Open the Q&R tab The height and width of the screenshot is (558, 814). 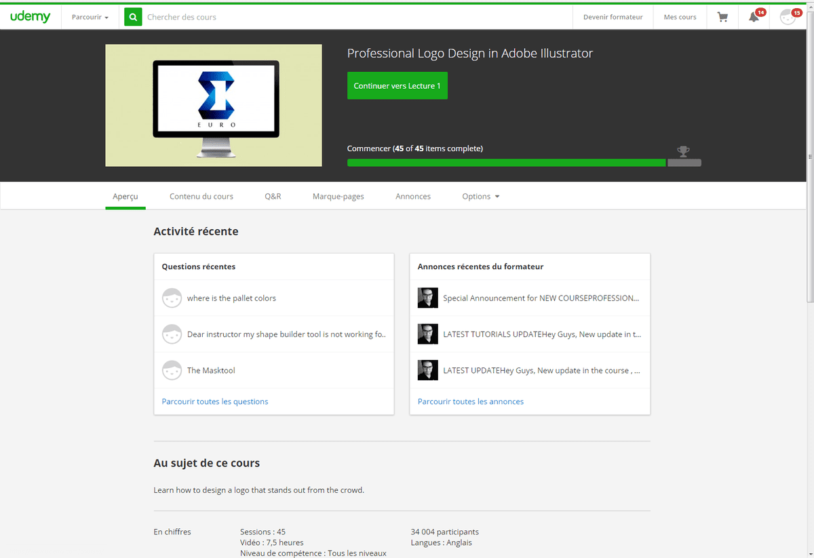pyautogui.click(x=273, y=197)
